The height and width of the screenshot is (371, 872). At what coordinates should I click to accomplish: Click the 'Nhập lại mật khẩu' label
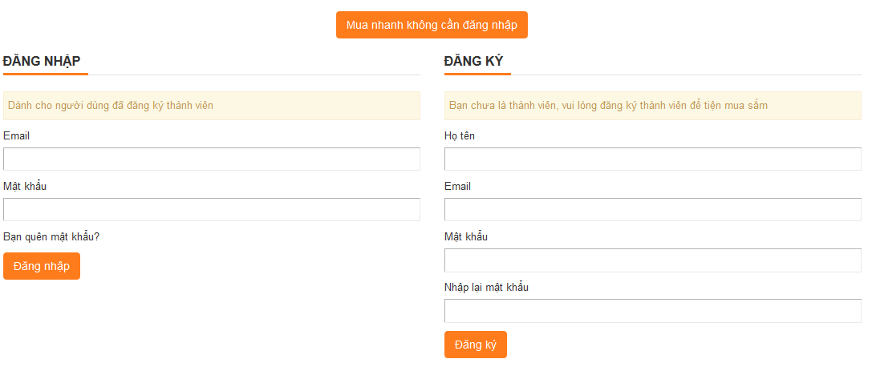tap(487, 287)
